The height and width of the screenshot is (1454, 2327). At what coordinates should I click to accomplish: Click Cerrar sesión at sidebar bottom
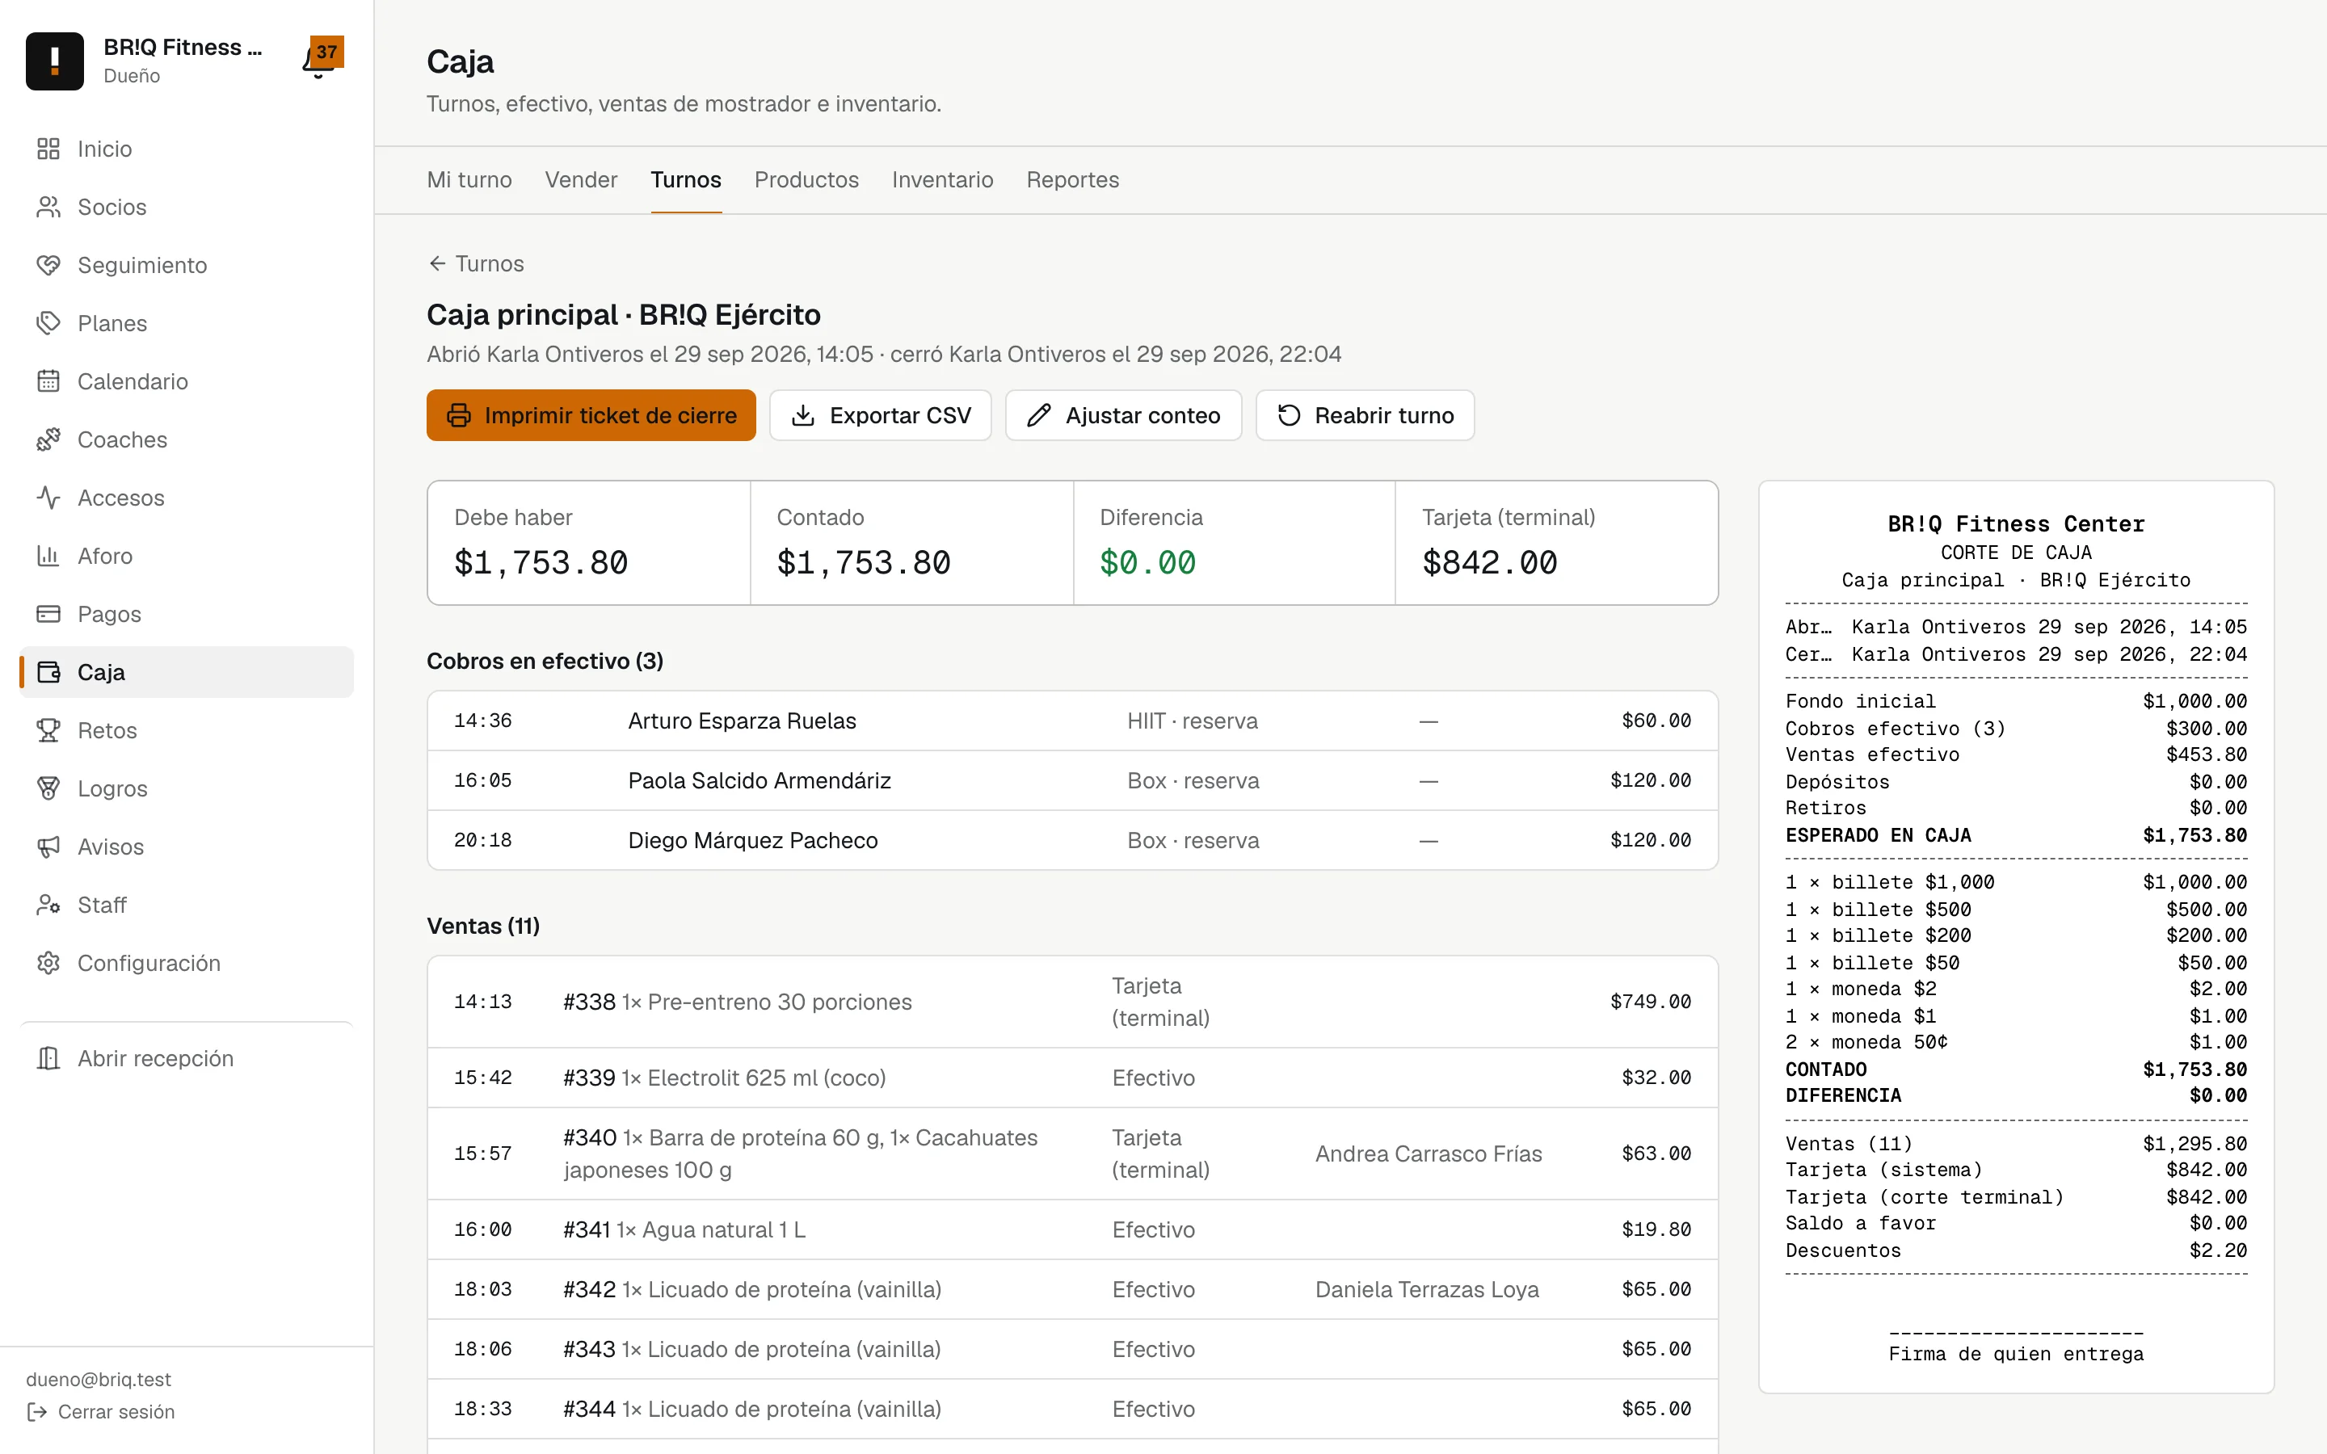101,1412
